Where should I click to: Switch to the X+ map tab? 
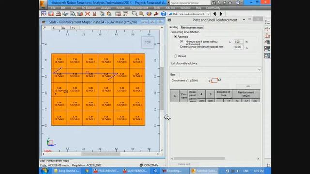tap(64, 28)
